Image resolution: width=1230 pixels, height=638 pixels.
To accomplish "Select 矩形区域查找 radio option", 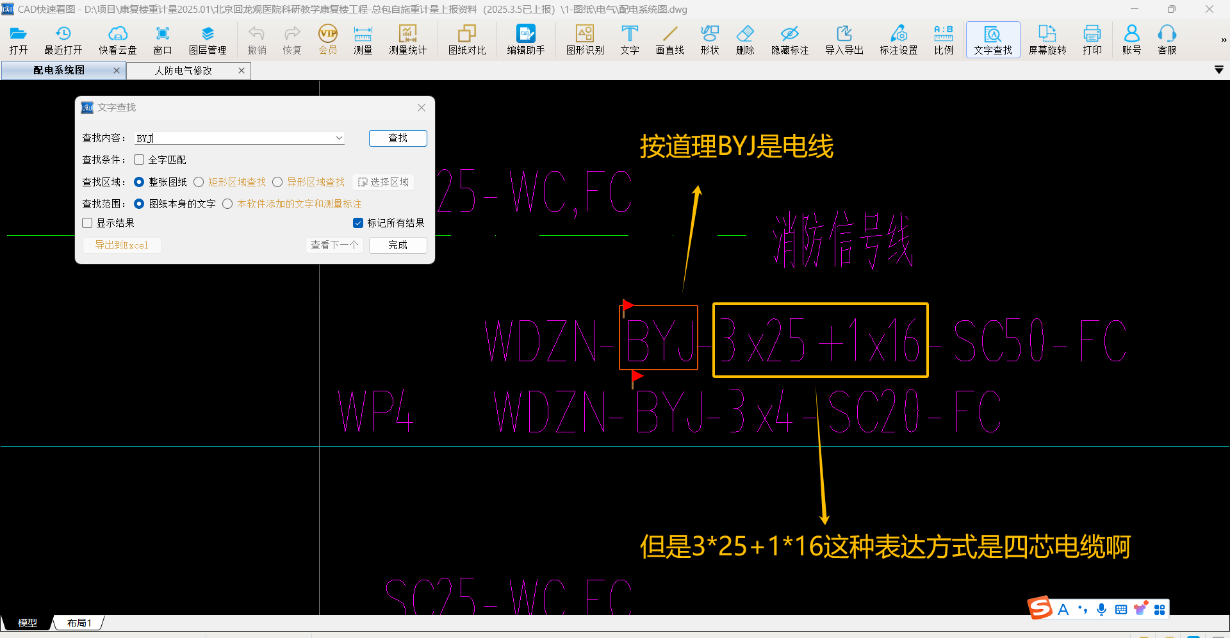I will pos(199,182).
